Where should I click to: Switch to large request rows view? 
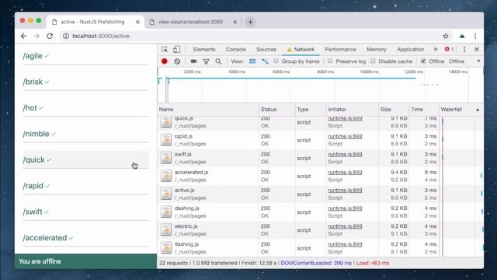tap(252, 61)
